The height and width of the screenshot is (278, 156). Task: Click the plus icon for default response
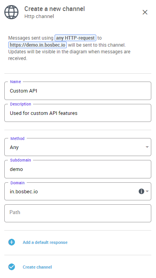click(x=11, y=242)
